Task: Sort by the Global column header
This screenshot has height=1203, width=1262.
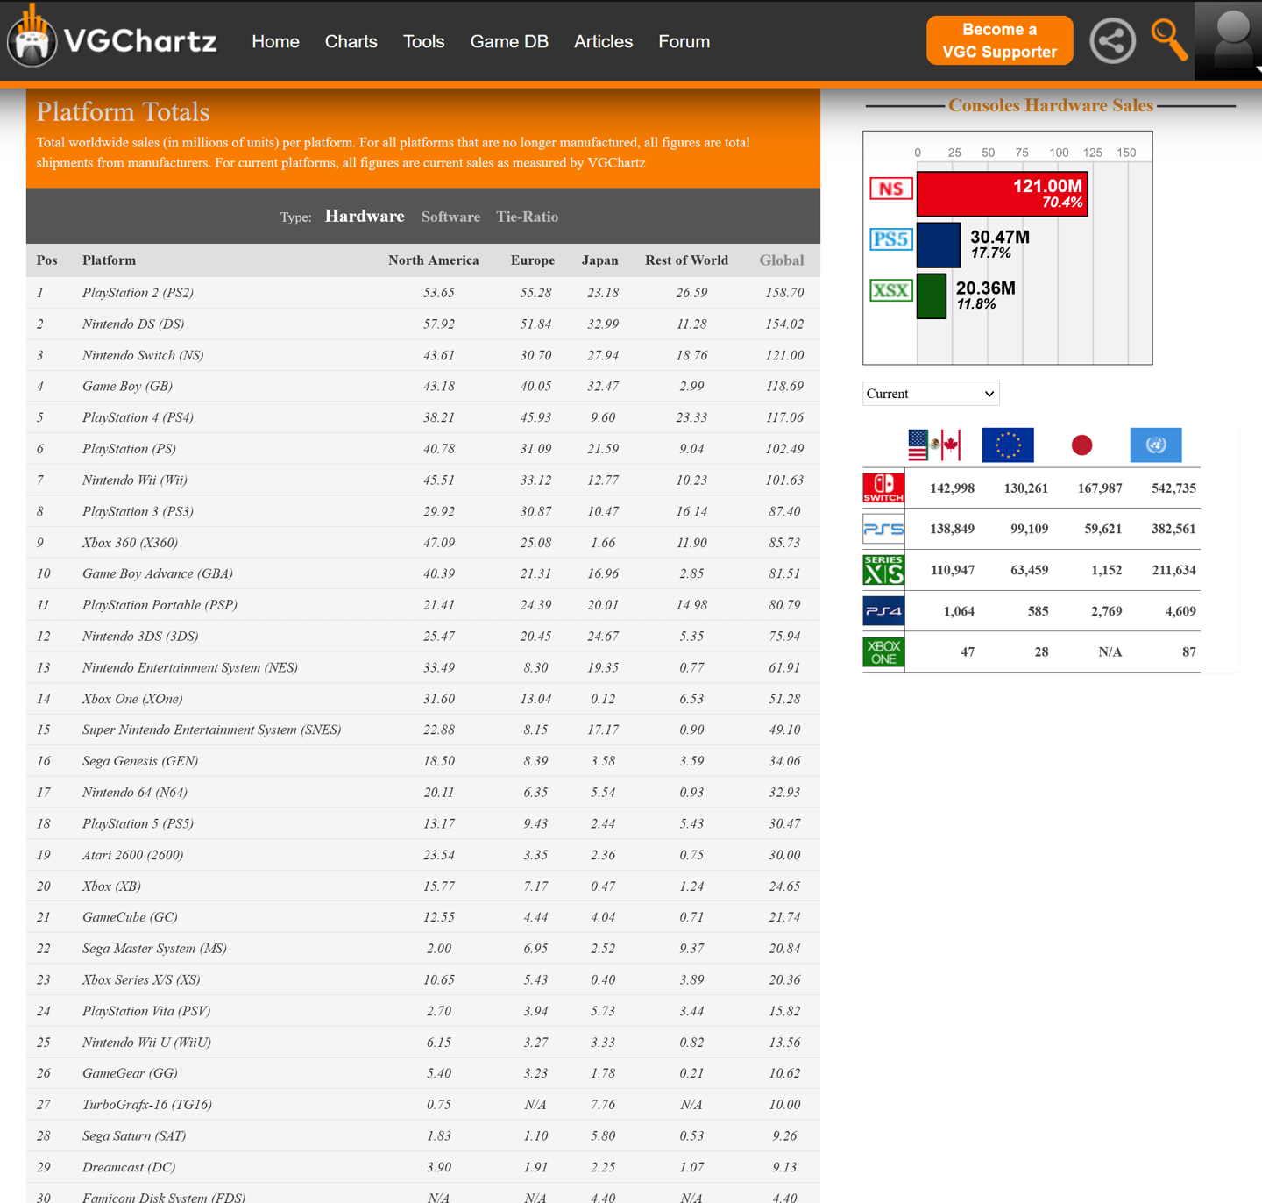Action: point(781,260)
